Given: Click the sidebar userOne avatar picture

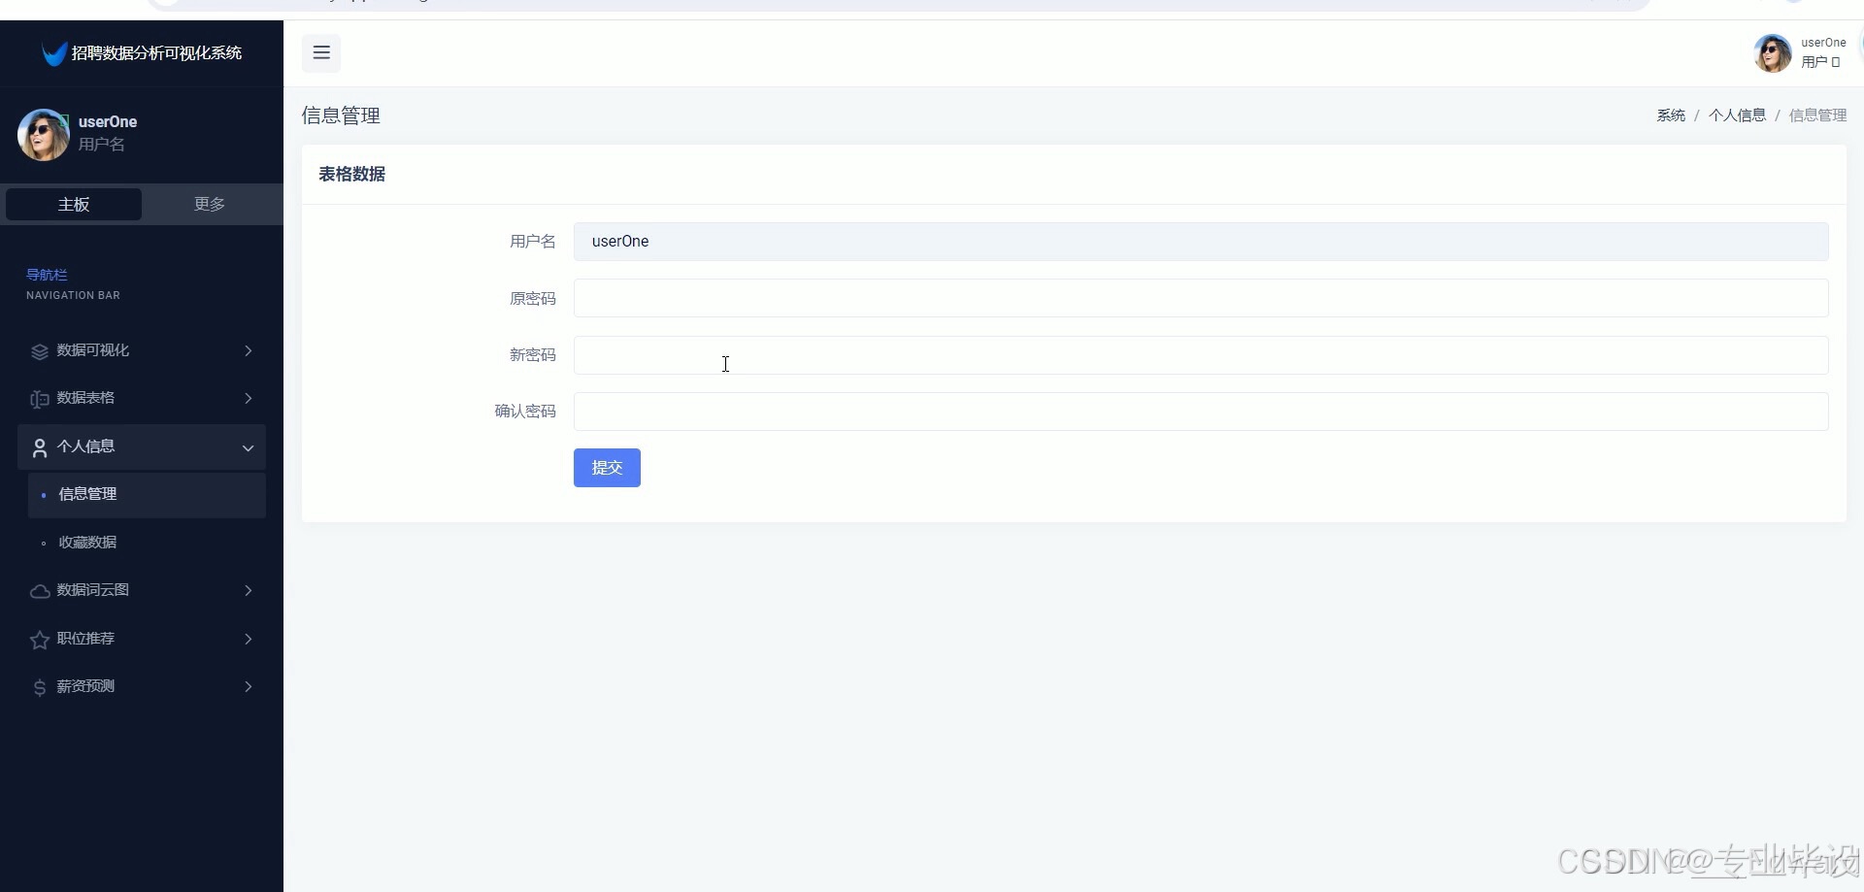Looking at the screenshot, I should (44, 135).
